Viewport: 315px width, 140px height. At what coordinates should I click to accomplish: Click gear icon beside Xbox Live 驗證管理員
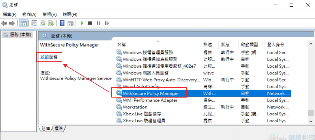pyautogui.click(x=119, y=120)
